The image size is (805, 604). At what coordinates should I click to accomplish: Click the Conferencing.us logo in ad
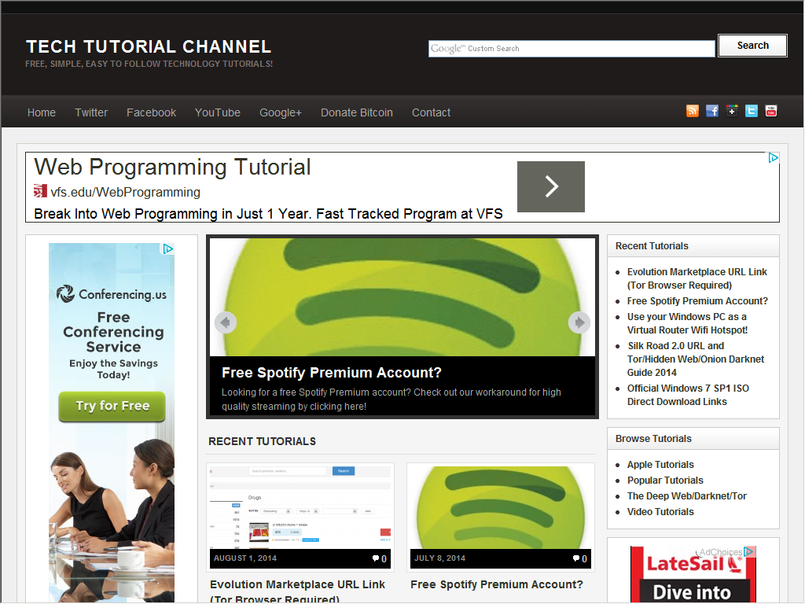click(x=112, y=294)
